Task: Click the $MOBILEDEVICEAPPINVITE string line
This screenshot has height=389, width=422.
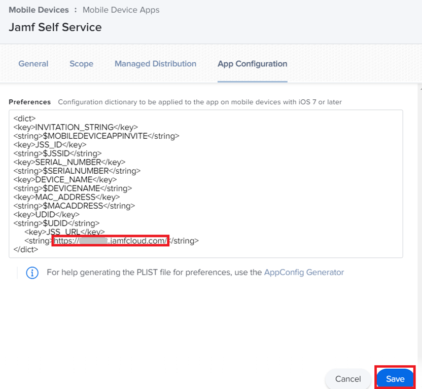Action: [x=96, y=136]
